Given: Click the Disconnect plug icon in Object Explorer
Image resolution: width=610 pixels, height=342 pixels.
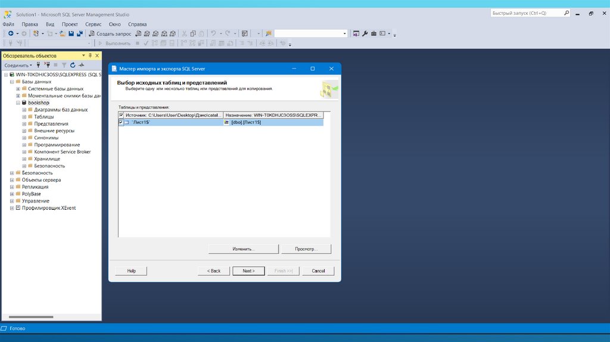Looking at the screenshot, I should (47, 65).
